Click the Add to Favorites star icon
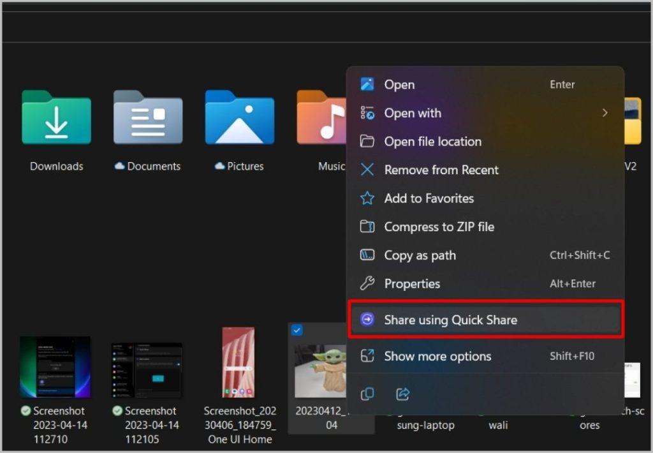 click(x=367, y=198)
